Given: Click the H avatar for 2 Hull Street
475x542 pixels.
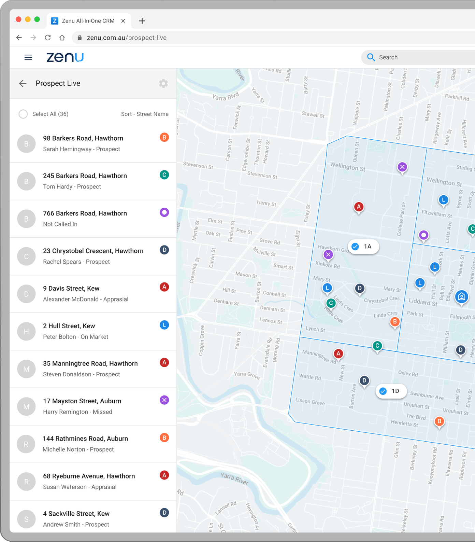Looking at the screenshot, I should coord(26,332).
